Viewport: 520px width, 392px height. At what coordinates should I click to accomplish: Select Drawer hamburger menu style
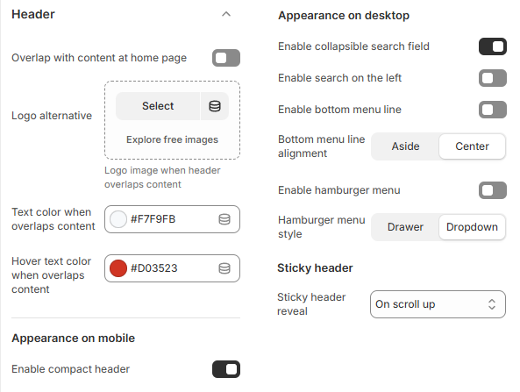pos(405,227)
